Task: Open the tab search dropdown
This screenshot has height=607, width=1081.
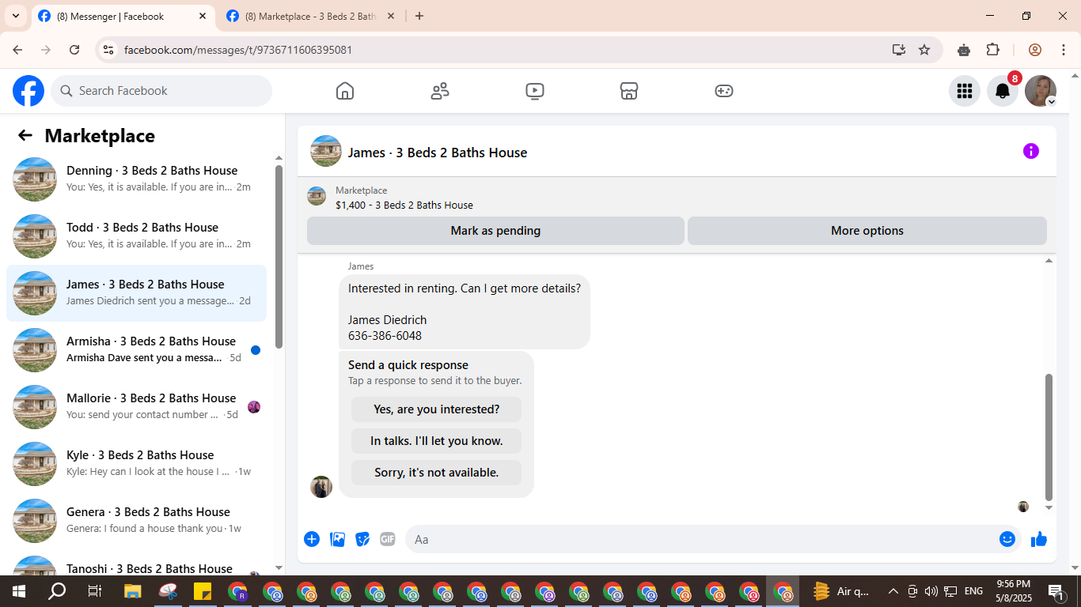Action: [16, 16]
